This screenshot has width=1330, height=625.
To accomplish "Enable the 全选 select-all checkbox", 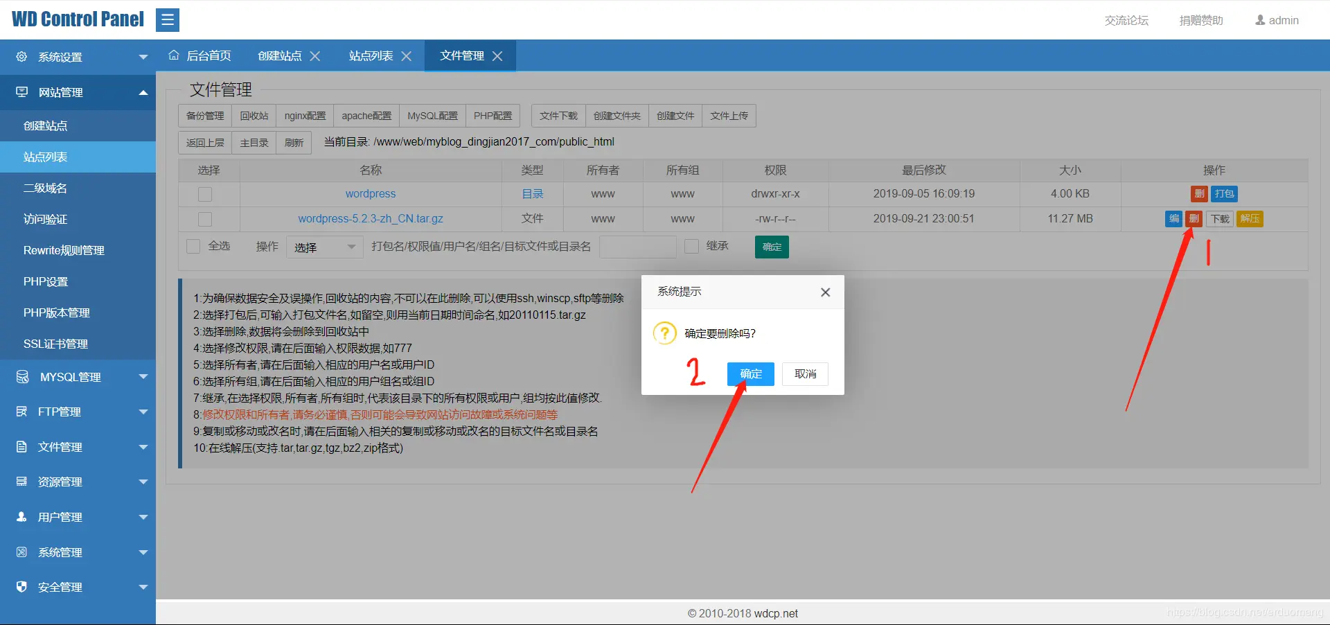I will (x=193, y=246).
